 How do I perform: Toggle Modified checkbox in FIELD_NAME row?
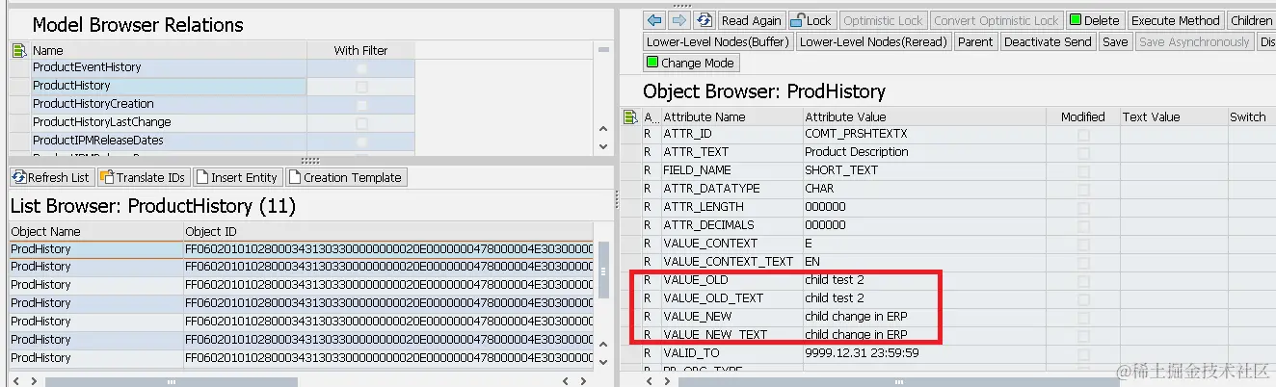pyautogui.click(x=1083, y=170)
